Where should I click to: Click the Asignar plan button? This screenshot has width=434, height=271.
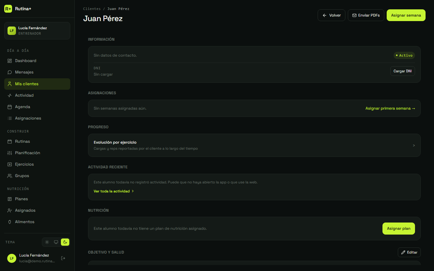pos(399,229)
